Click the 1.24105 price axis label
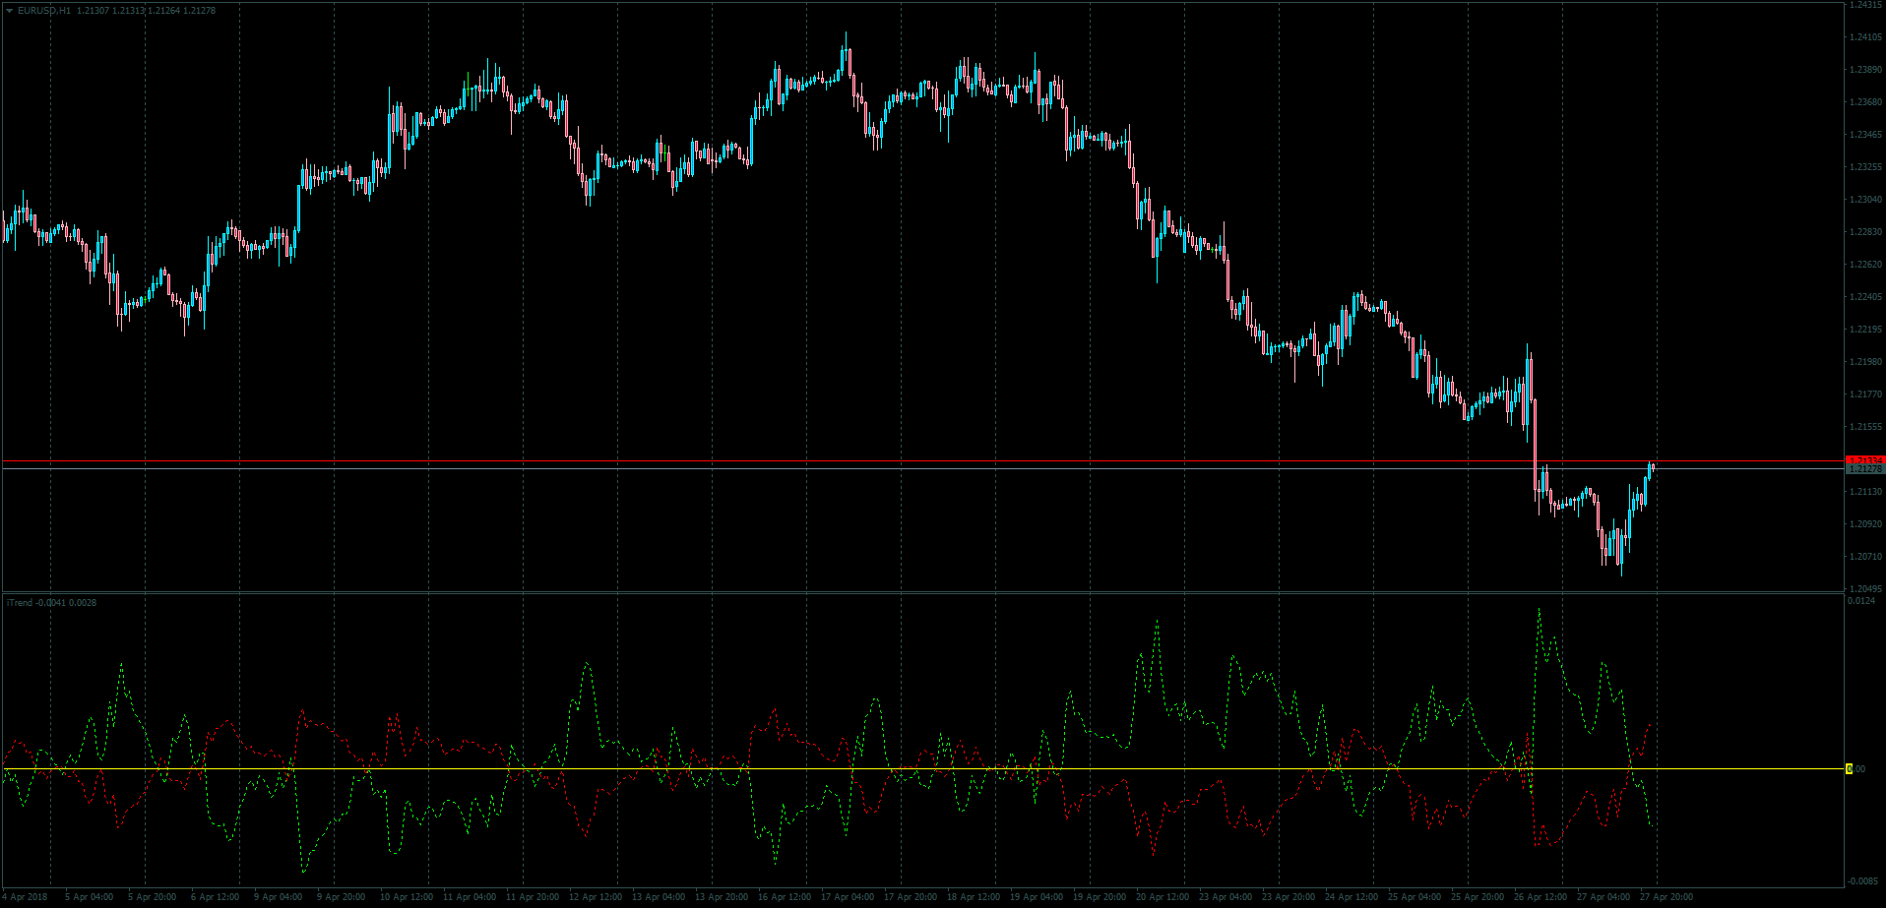The image size is (1886, 908). pos(1865,37)
